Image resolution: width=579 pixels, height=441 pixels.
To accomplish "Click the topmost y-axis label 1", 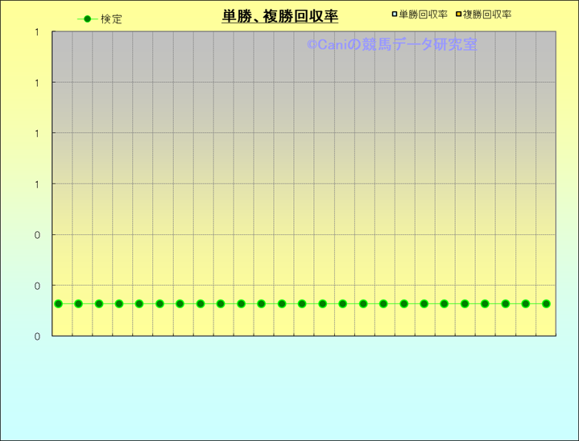I will tap(37, 32).
